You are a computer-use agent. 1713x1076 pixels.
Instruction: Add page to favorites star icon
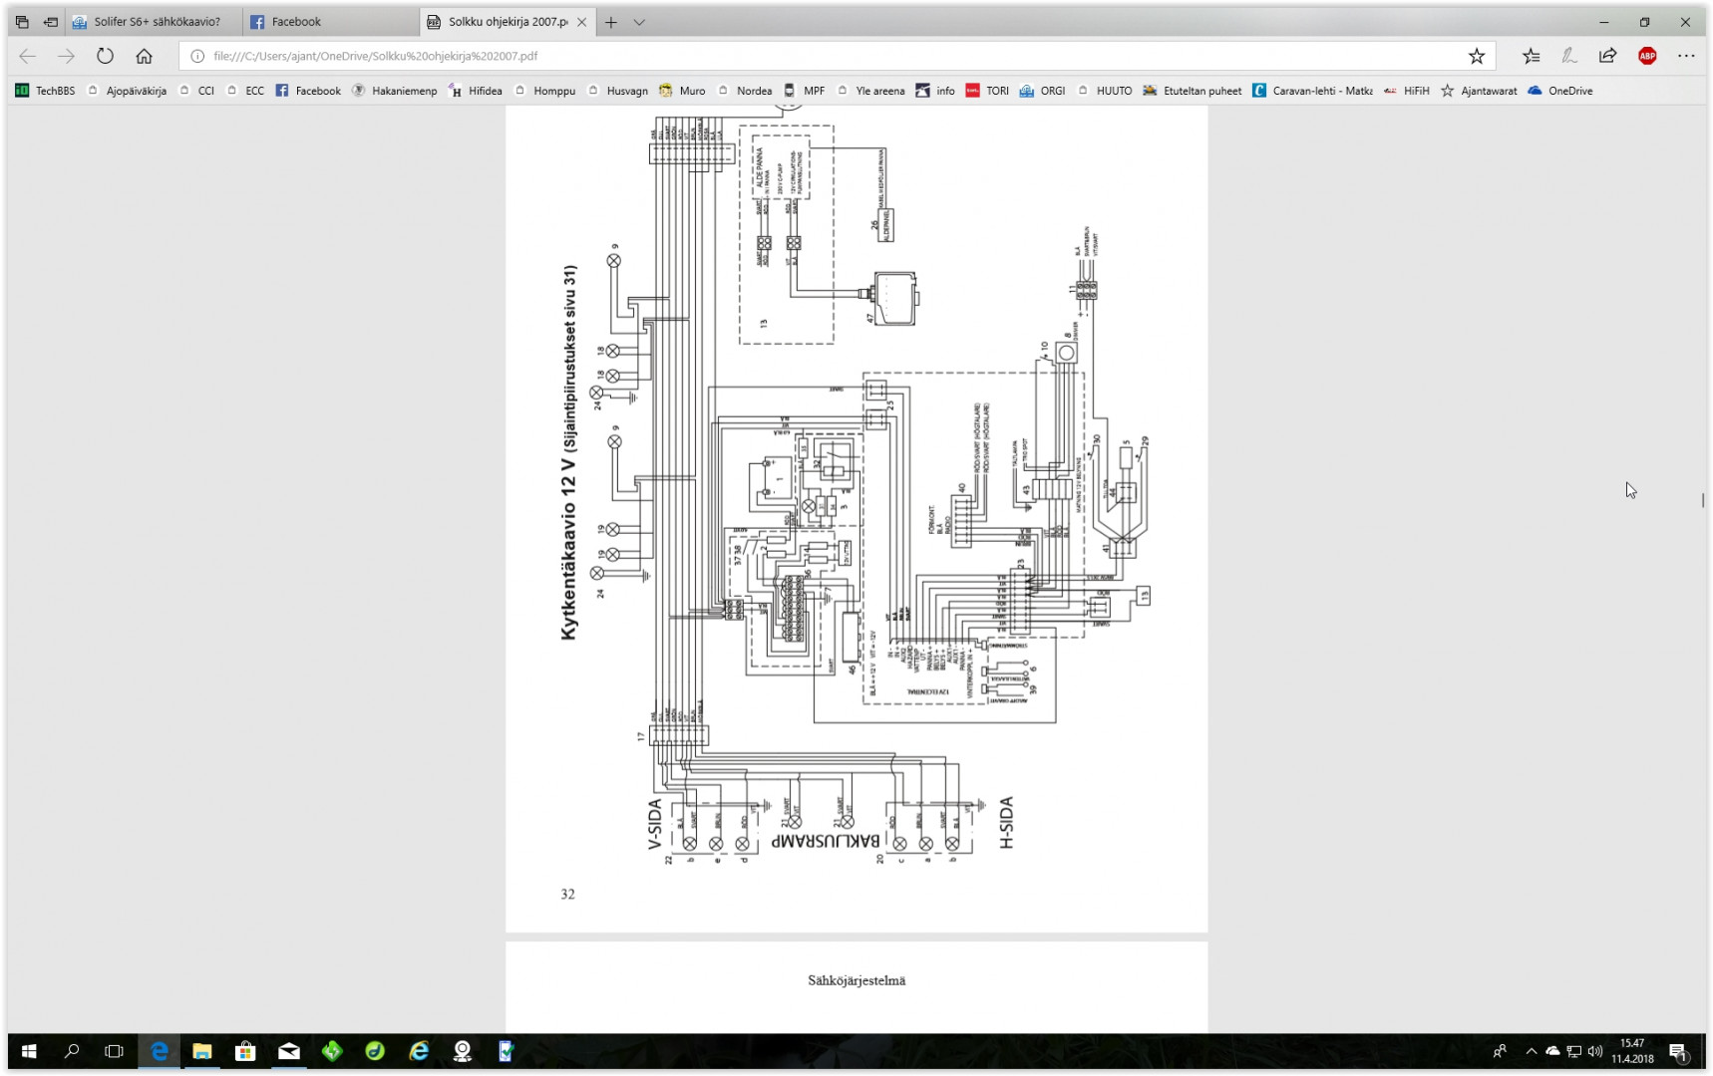[x=1477, y=56]
